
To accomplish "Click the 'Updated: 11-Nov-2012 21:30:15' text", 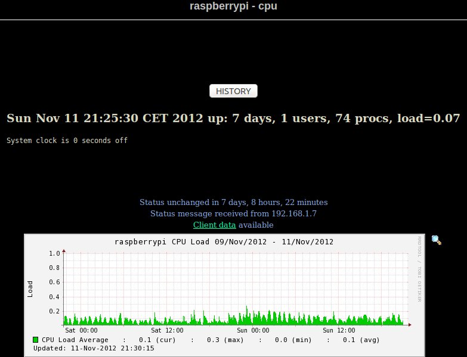I will [x=94, y=348].
